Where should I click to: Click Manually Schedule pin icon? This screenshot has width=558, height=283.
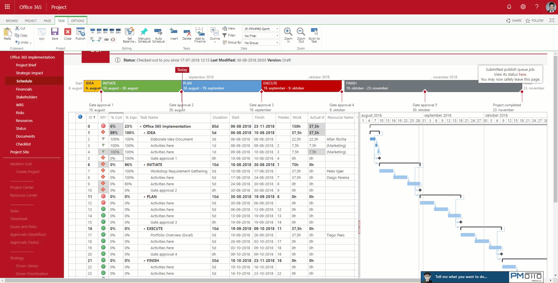pos(144,32)
